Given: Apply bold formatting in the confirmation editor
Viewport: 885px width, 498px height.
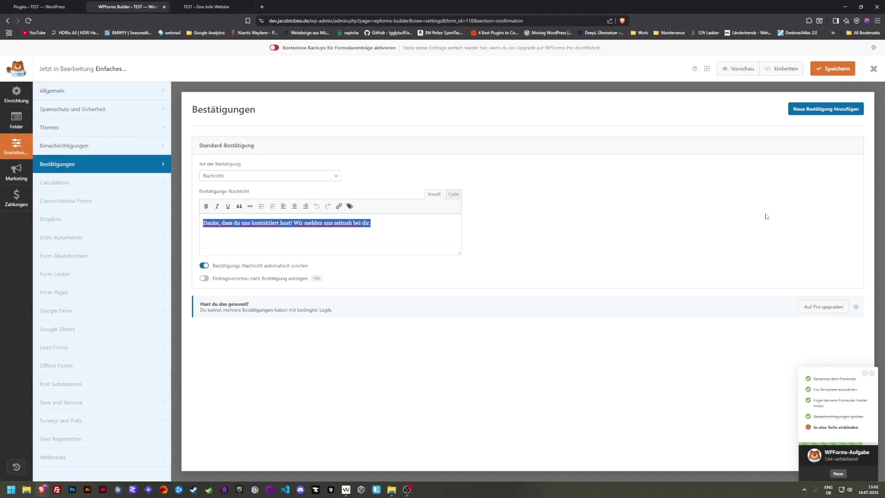Looking at the screenshot, I should [x=206, y=206].
